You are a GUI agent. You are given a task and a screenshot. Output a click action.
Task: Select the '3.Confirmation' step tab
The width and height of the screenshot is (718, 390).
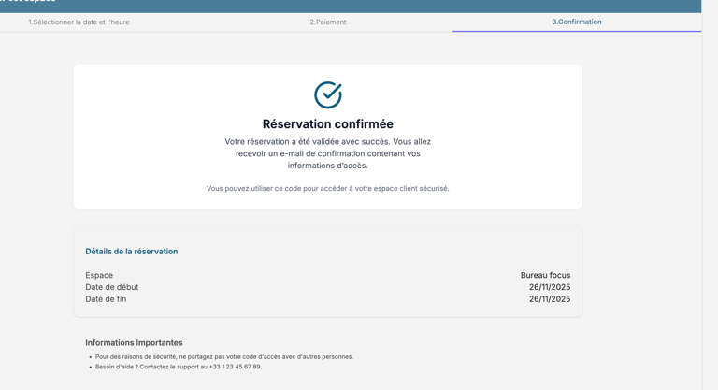point(577,22)
